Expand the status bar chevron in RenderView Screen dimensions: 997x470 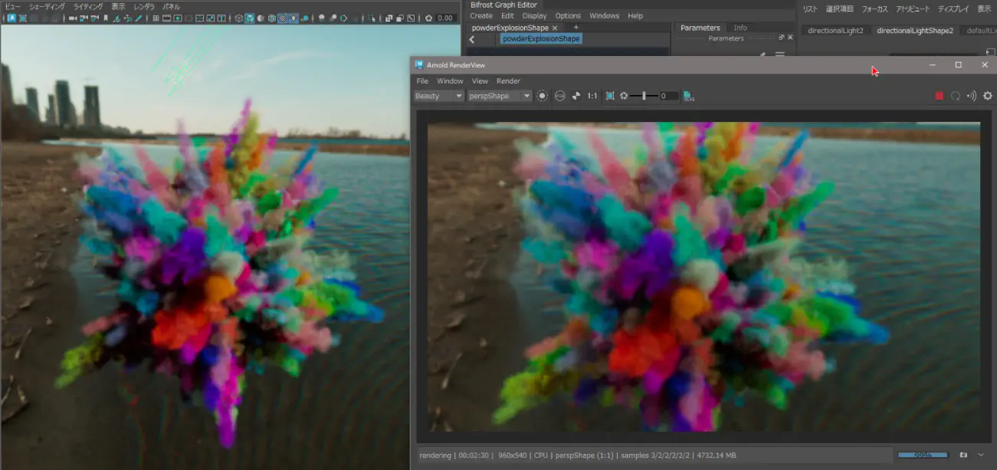tap(981, 455)
